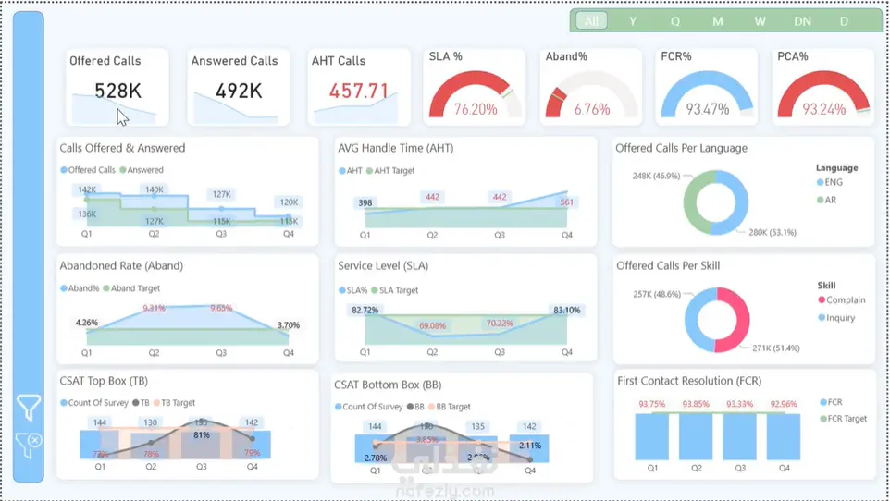The height and width of the screenshot is (501, 890).
Task: Choose the M monthly period option
Action: pyautogui.click(x=717, y=21)
